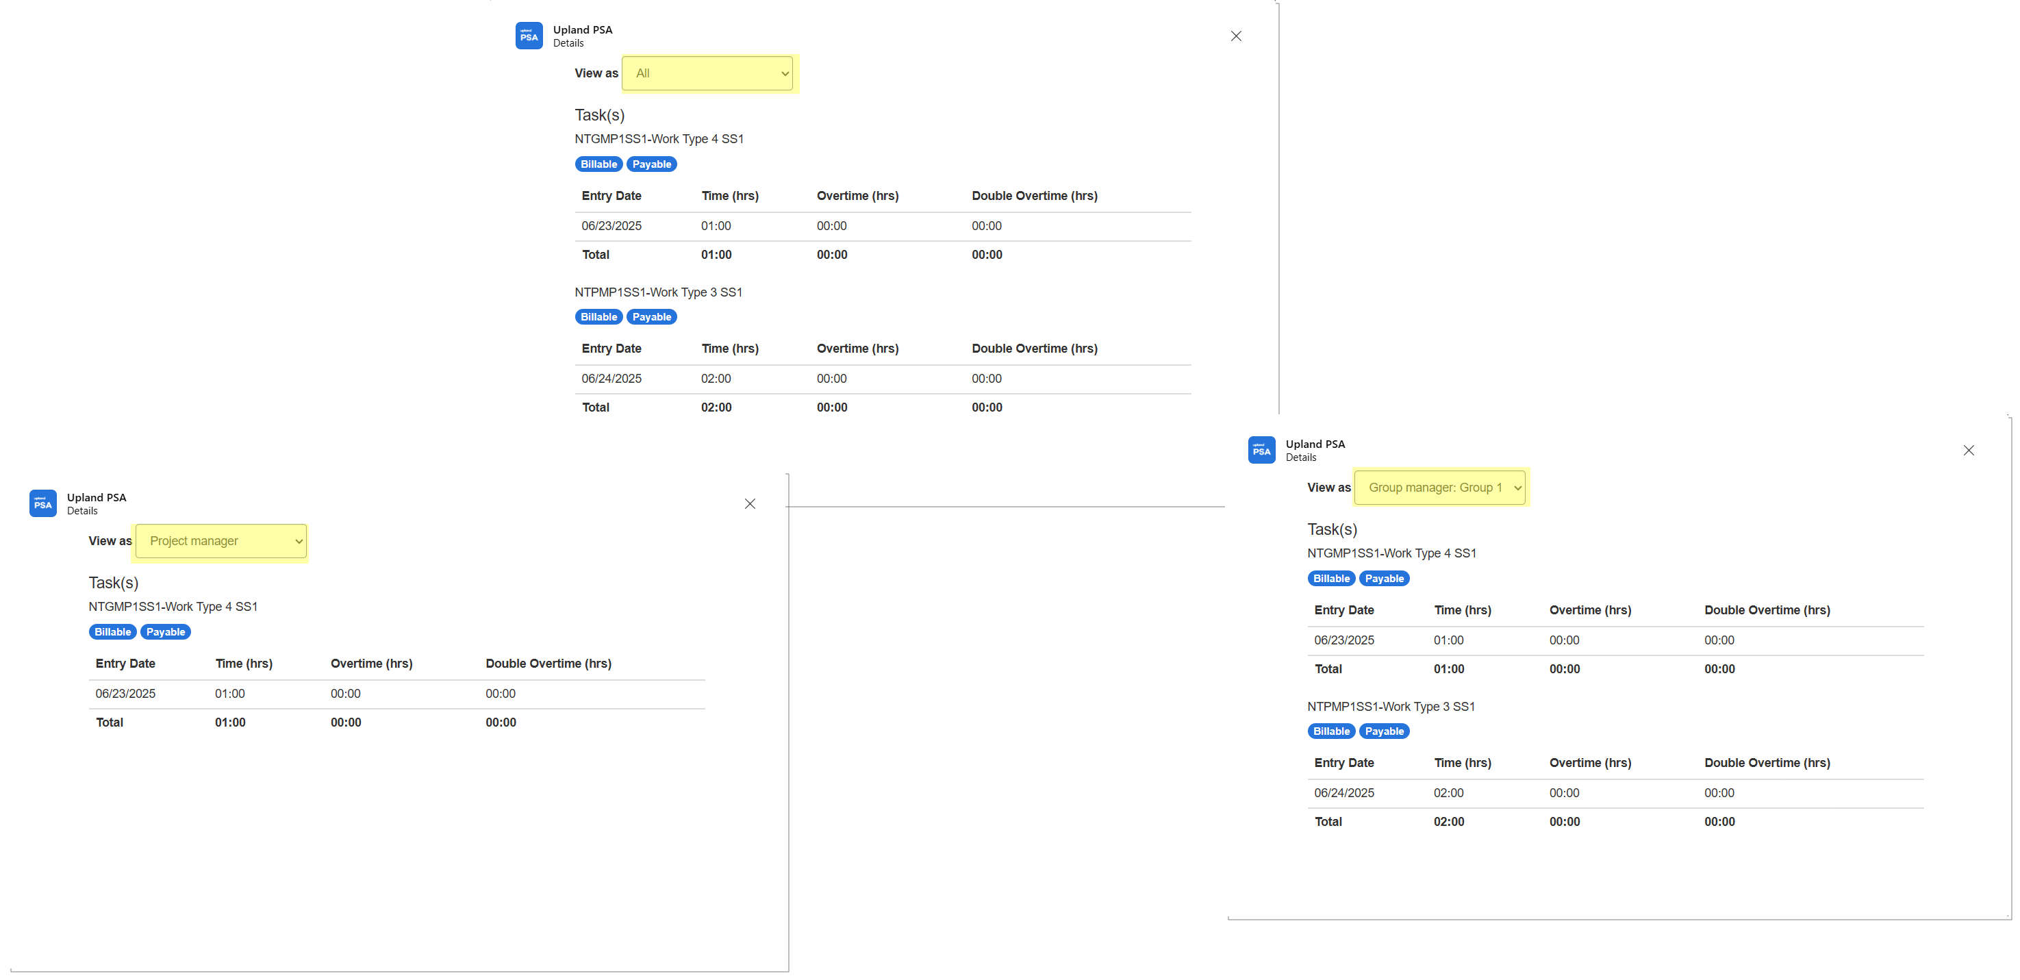2020x980 pixels.
Task: Open the View as dropdown showing All
Action: click(707, 73)
